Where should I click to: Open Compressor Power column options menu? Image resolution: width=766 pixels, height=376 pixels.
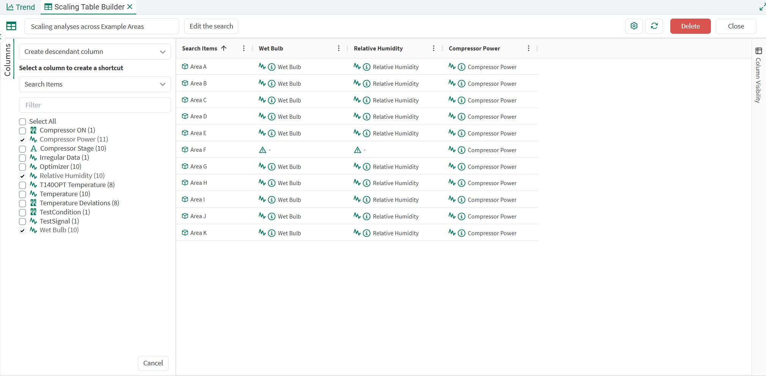[x=529, y=48]
